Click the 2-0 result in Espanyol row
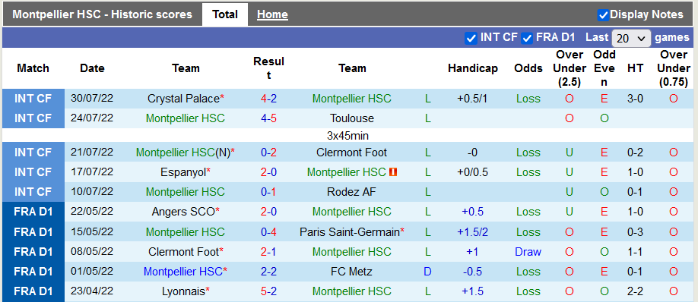 (x=268, y=172)
